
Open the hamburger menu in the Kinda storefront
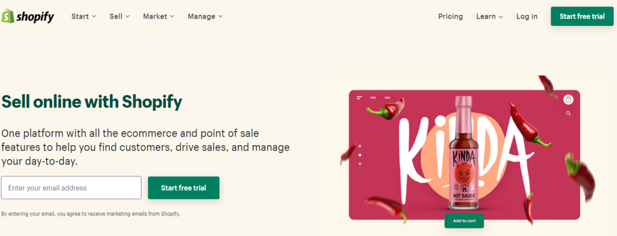[x=359, y=98]
